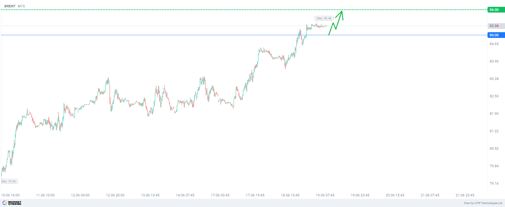Click time label 12.06 04:00
Screen dimensions: 505x207
pos(80,195)
